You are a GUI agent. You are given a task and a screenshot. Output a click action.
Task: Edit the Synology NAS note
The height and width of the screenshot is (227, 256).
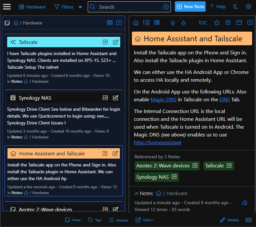pyautogui.click(x=115, y=98)
